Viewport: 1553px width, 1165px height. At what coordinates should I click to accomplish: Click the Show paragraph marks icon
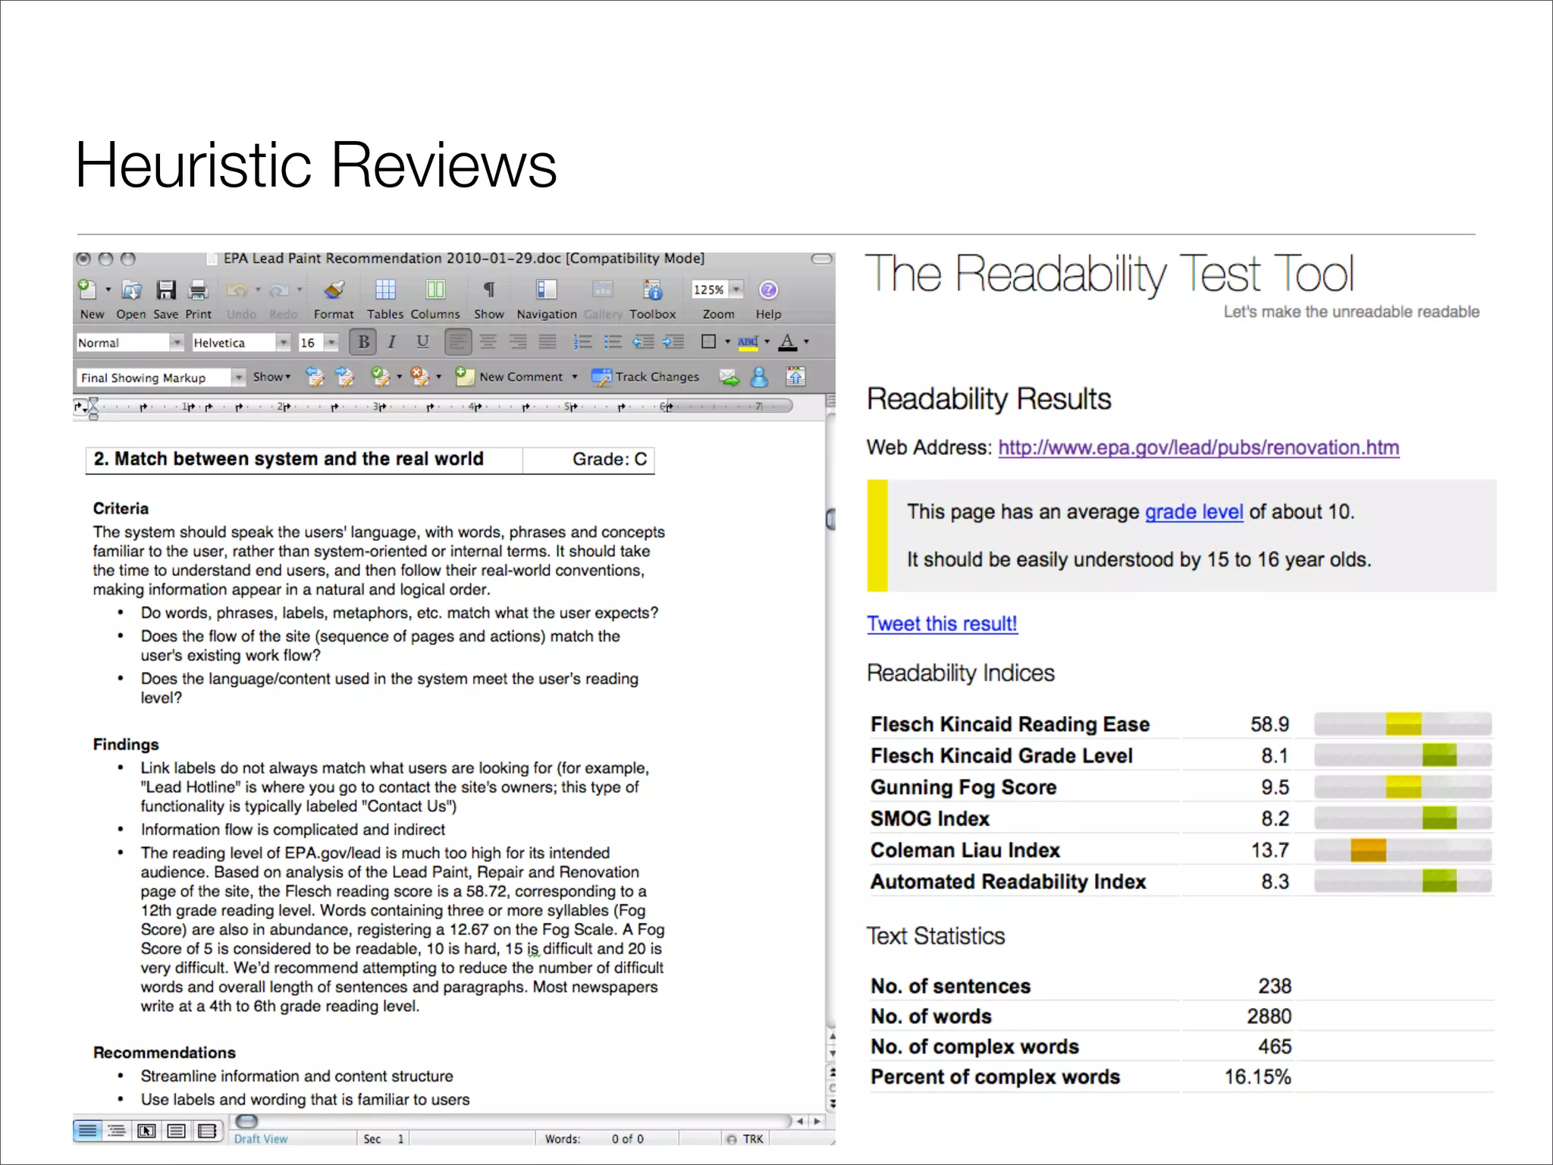tap(489, 290)
